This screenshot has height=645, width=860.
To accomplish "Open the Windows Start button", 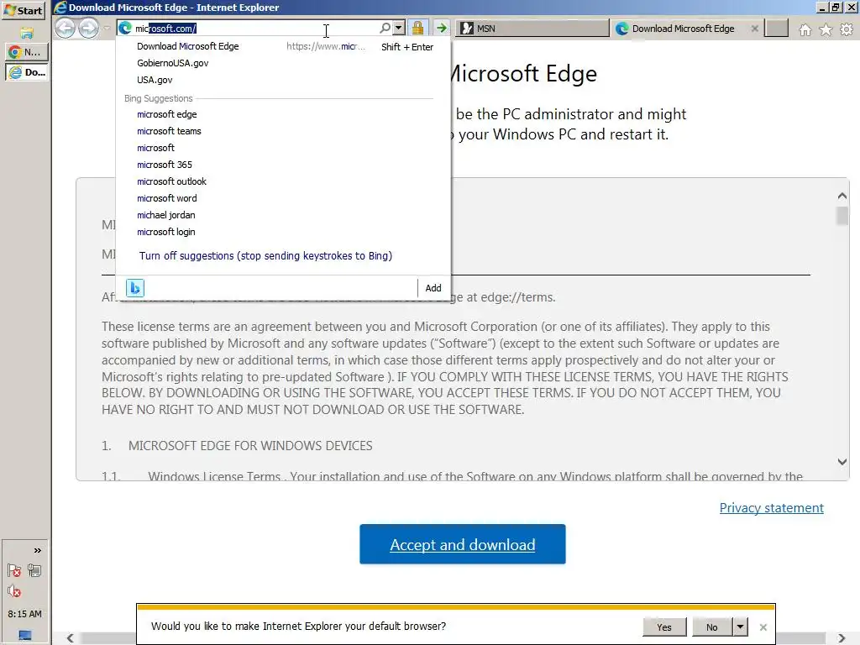I will (x=24, y=10).
